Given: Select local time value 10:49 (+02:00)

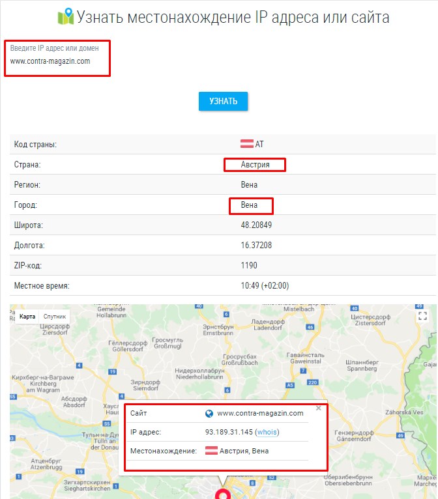Looking at the screenshot, I should click(x=265, y=285).
